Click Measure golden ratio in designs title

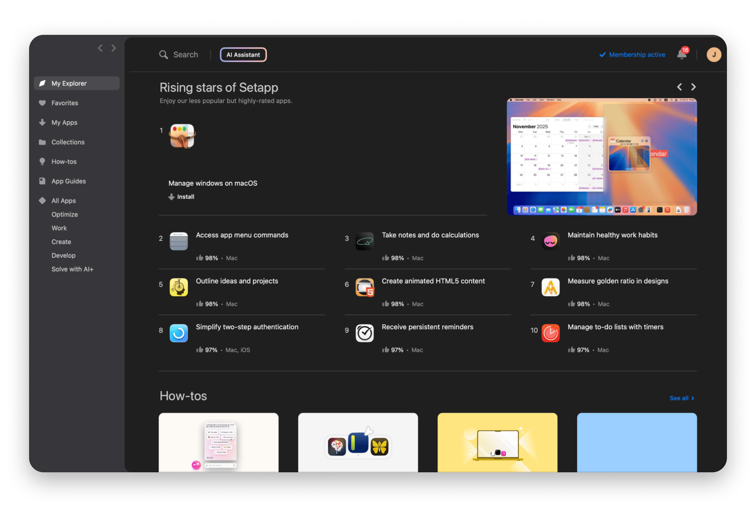618,281
